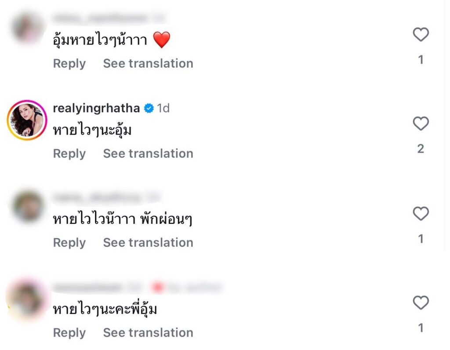Screen dimensions: 450x350
Task: Open the realyingrhatha username link
Action: (x=96, y=108)
